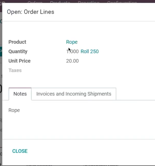The image size is (155, 166).
Task: Click the Unit Price field label
Action: [x=19, y=61]
